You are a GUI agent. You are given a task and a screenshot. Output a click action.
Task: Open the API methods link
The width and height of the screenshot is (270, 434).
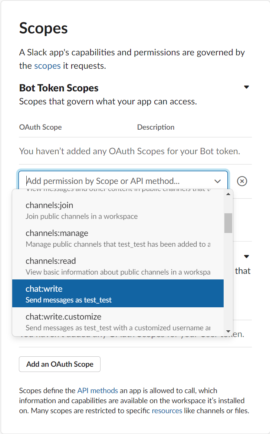pos(98,391)
